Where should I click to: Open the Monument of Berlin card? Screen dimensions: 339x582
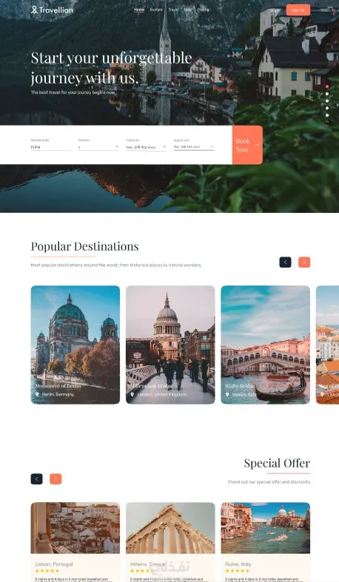75,345
